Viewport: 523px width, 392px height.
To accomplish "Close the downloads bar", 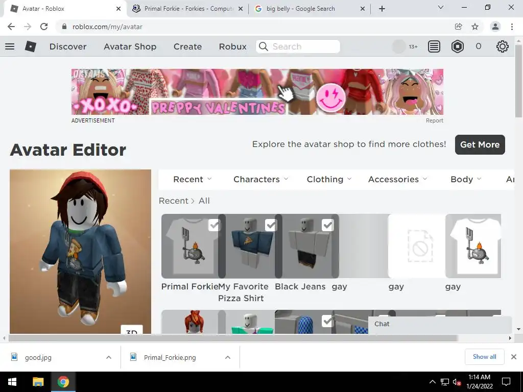I will (514, 357).
